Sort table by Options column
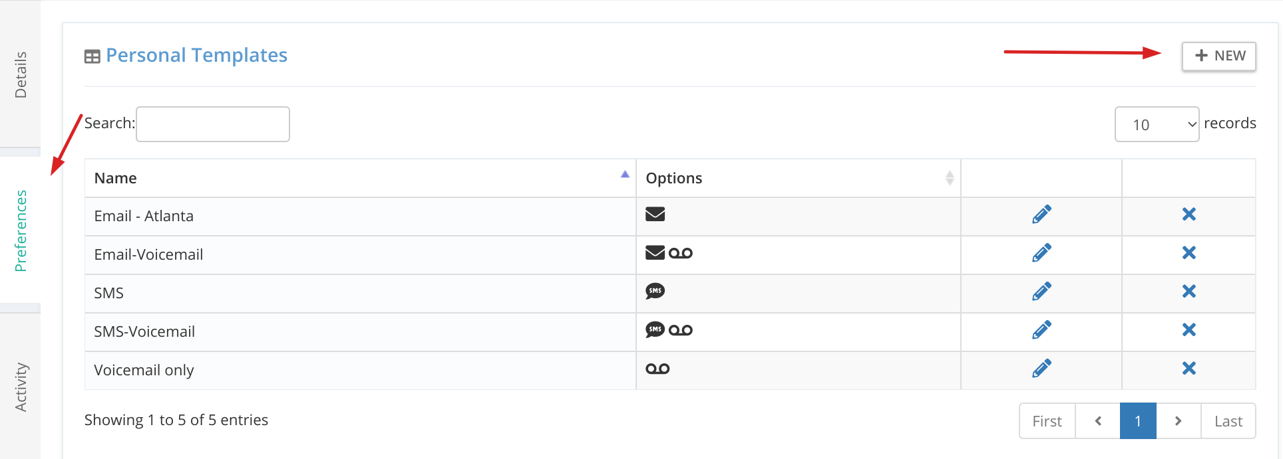Image resolution: width=1283 pixels, height=459 pixels. point(798,178)
